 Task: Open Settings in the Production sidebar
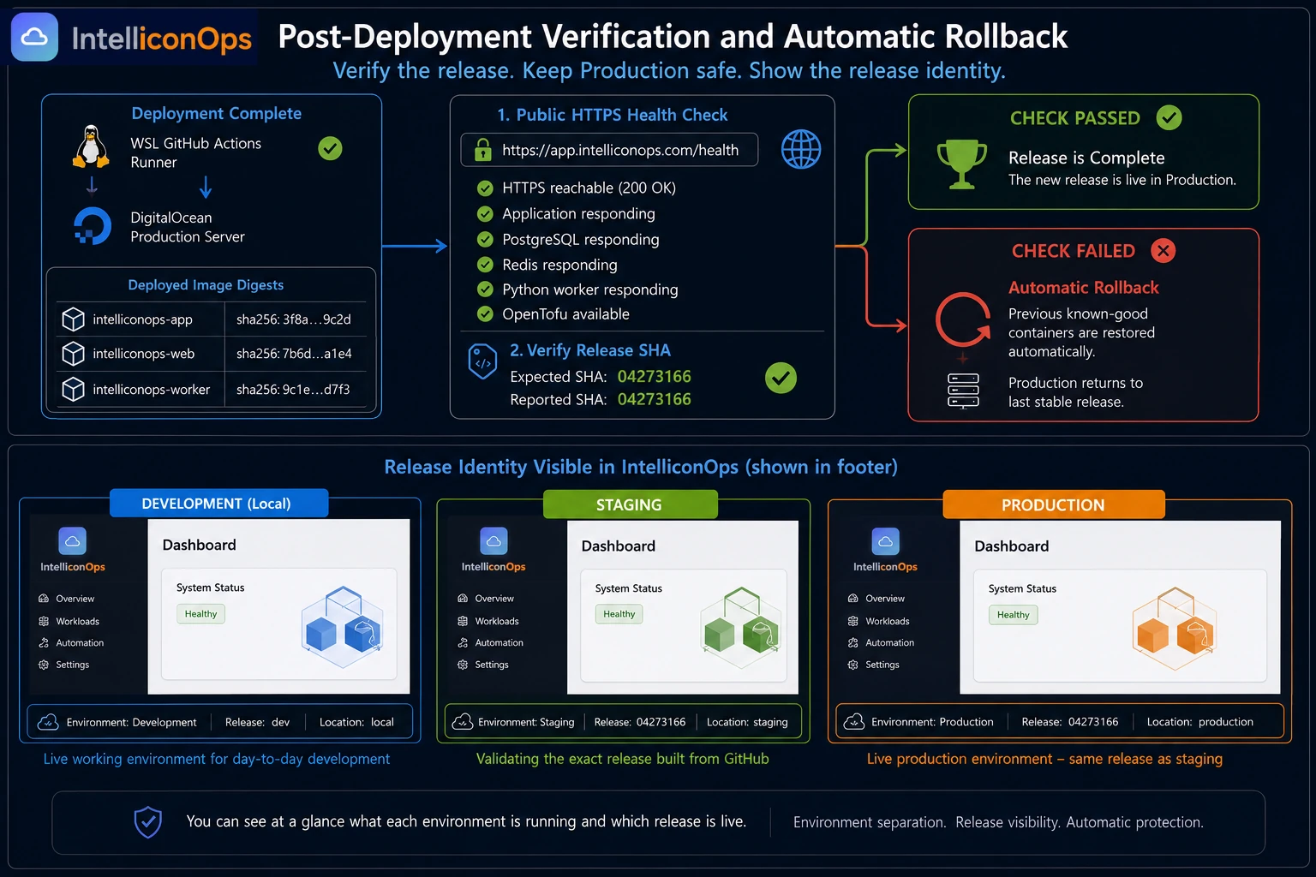(873, 665)
